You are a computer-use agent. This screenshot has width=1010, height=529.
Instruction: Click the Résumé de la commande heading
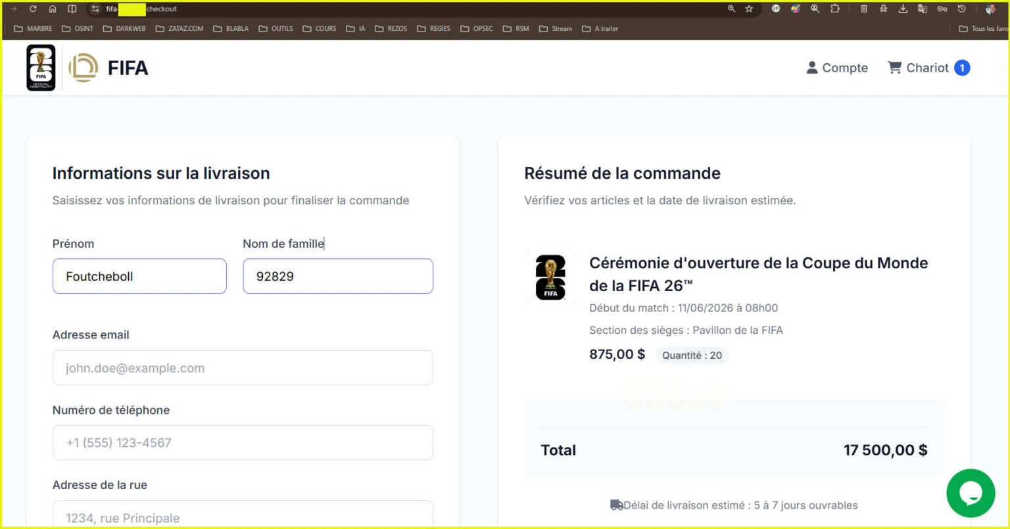pyautogui.click(x=622, y=173)
